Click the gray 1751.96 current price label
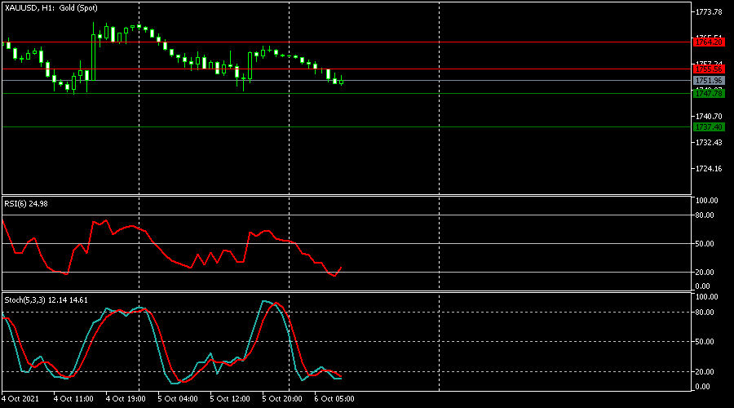This screenshot has height=408, width=734. [x=709, y=81]
